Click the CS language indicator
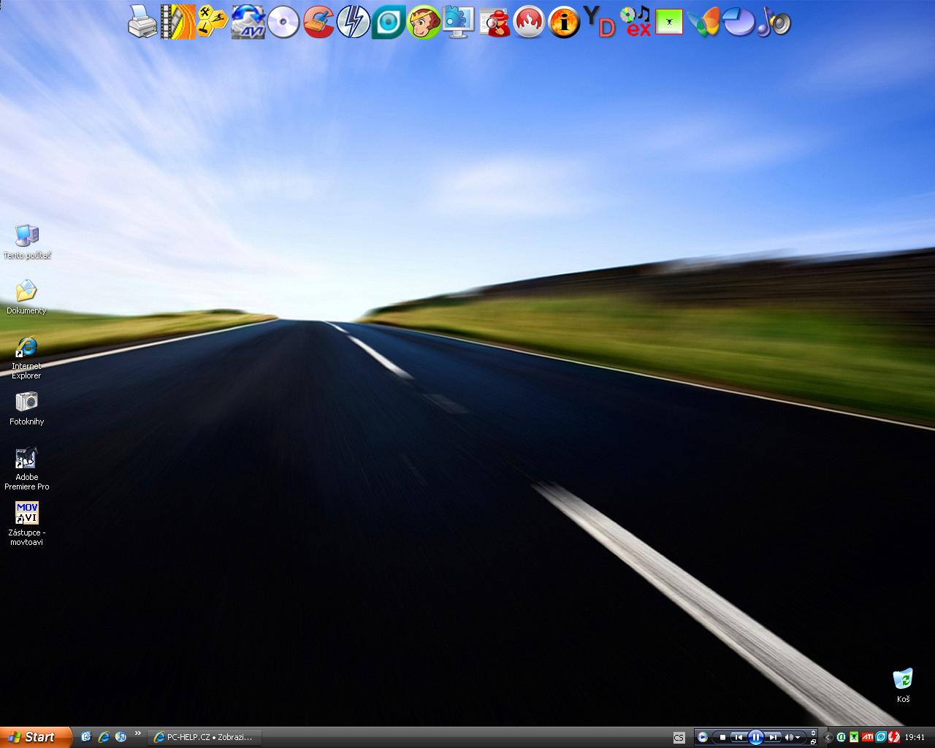The image size is (935, 748). (679, 737)
